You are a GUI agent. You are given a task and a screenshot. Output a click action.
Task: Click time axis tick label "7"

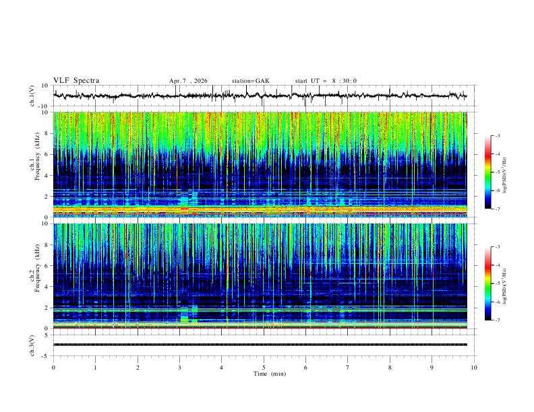(x=348, y=368)
